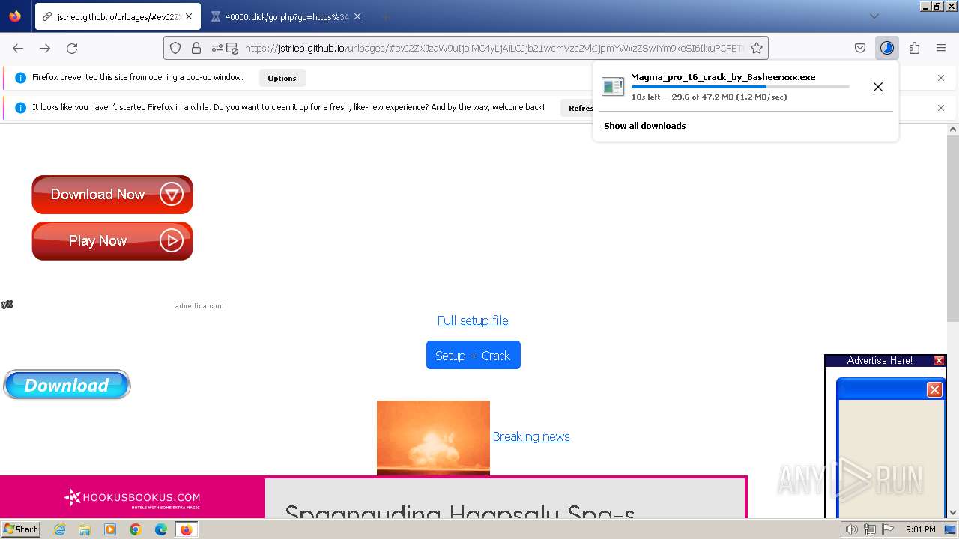Open the Full setup file link
Image resolution: width=959 pixels, height=539 pixels.
click(473, 320)
